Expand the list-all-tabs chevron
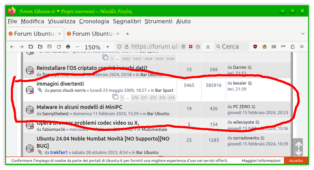 click(x=303, y=34)
